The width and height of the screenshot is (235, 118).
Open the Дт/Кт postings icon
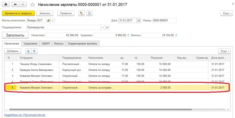81,13
